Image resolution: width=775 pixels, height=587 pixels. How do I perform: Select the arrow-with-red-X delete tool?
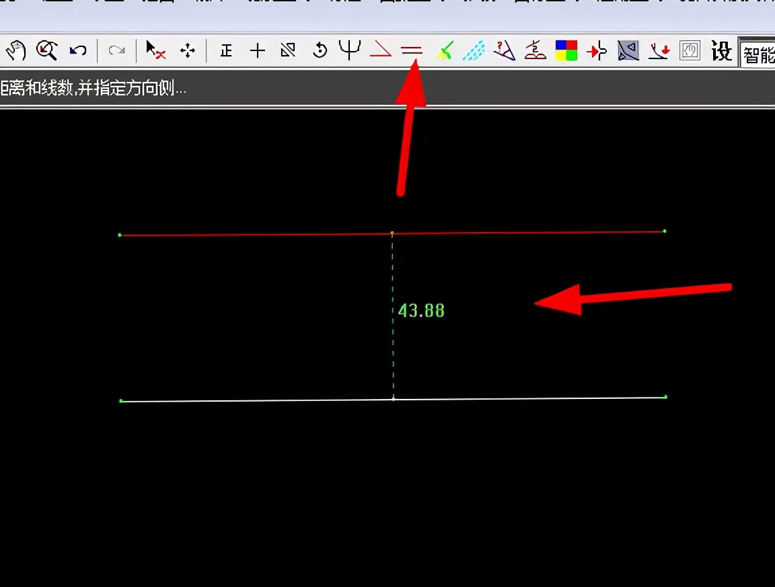[x=155, y=50]
